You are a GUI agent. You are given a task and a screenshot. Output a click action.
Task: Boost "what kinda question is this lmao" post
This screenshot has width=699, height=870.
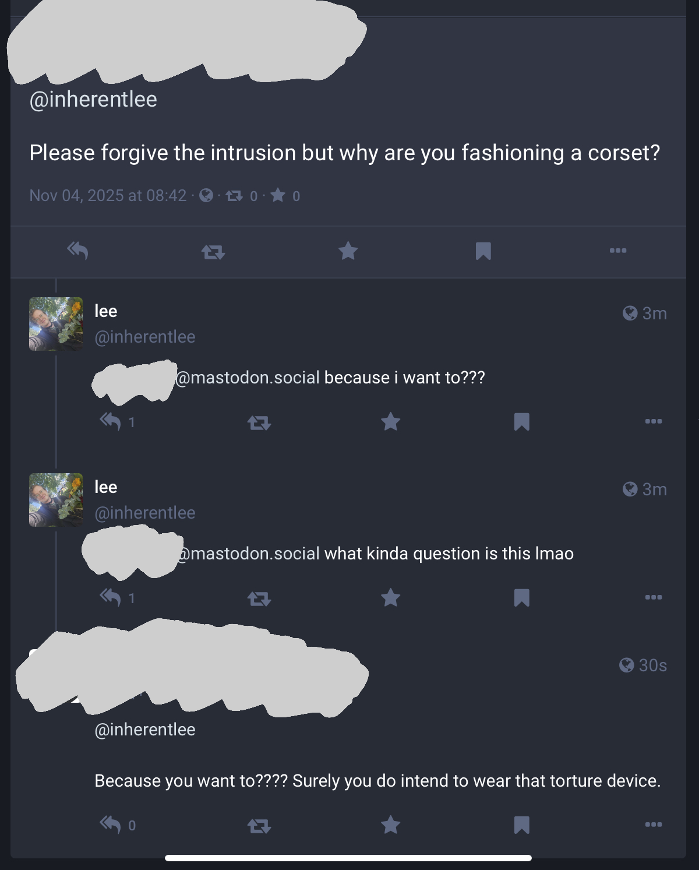pyautogui.click(x=259, y=598)
